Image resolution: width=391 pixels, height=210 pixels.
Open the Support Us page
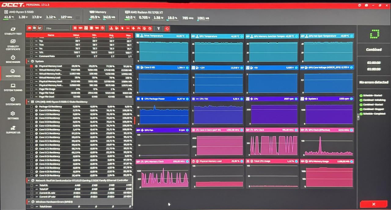[x=13, y=130]
